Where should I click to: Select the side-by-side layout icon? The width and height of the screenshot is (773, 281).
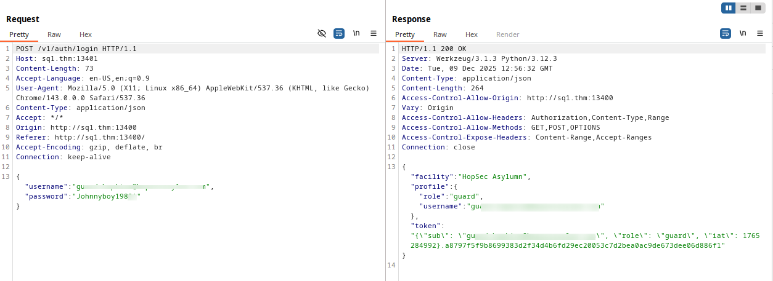[x=729, y=8]
